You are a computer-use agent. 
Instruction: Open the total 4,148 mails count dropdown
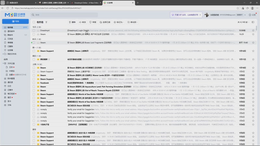point(243,22)
